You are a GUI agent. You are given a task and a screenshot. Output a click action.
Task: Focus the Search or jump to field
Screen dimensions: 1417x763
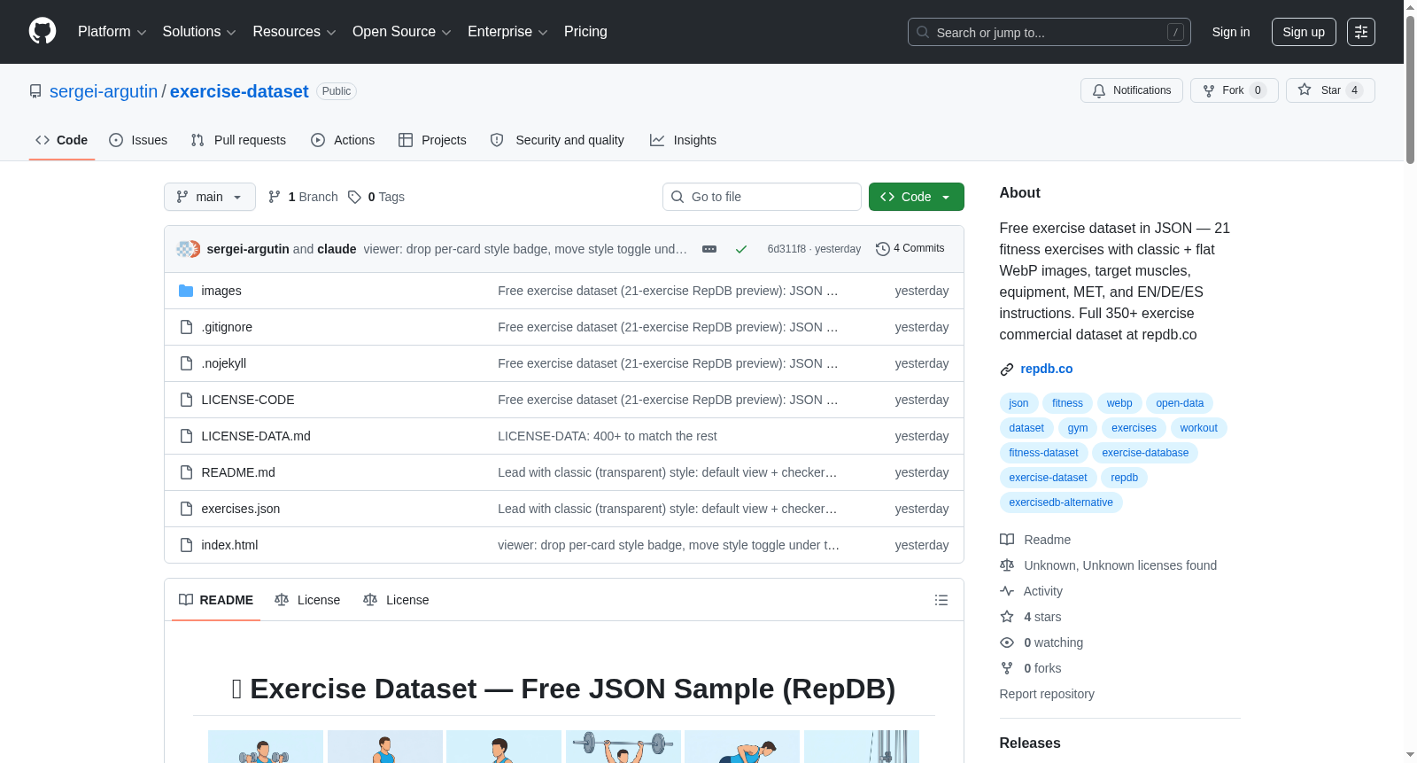pyautogui.click(x=1049, y=32)
